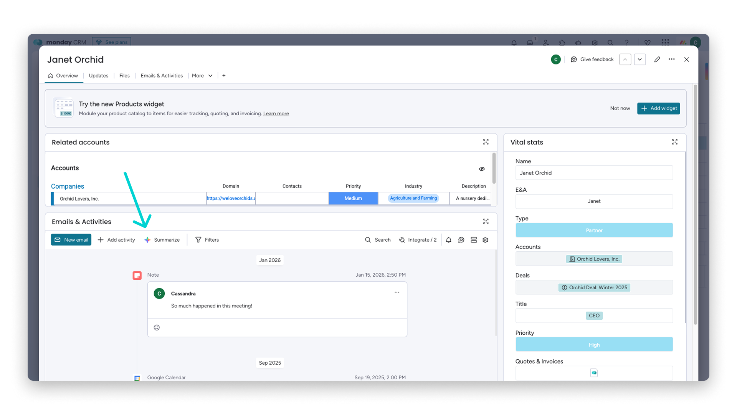Click the Sep 2025 date marker
Viewport: 737px width, 415px height.
point(270,363)
